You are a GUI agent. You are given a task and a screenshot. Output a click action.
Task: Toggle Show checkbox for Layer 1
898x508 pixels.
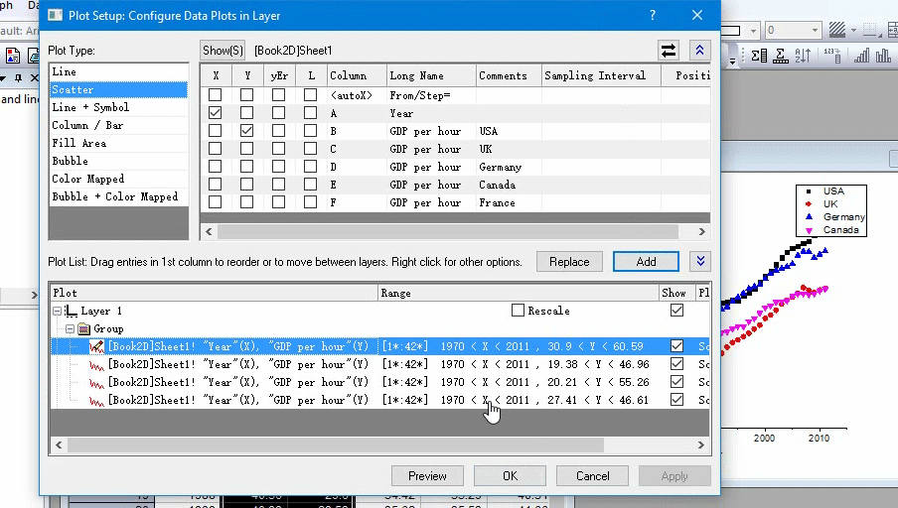[x=676, y=311]
